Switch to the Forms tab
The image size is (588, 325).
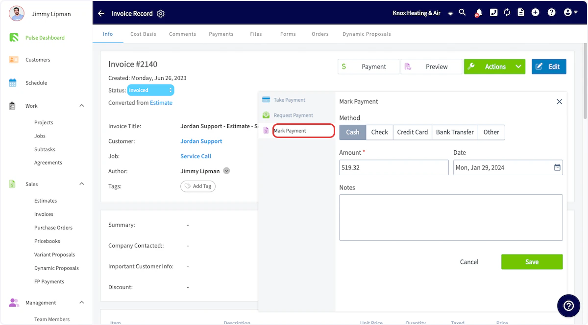click(288, 34)
